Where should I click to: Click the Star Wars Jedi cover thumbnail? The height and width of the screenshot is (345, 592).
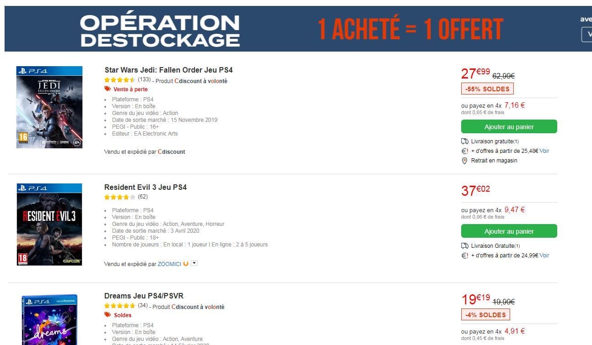tap(49, 107)
